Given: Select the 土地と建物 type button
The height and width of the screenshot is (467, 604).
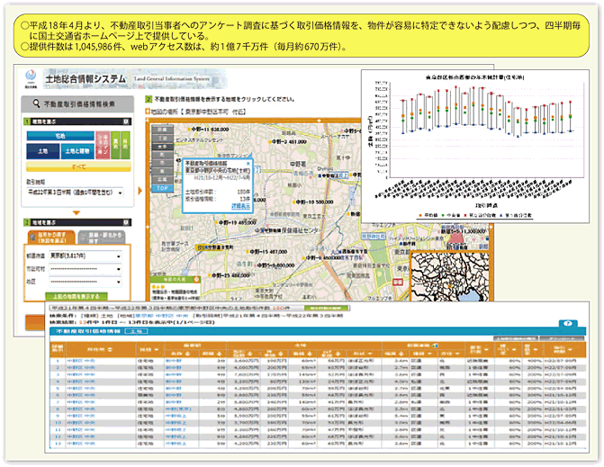Looking at the screenshot, I should click(x=77, y=151).
